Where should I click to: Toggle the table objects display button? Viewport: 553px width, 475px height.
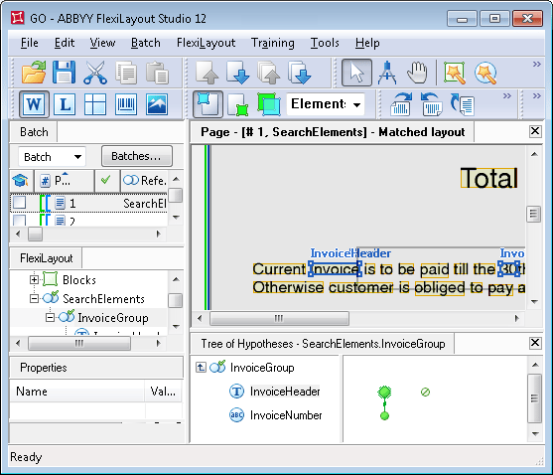click(x=95, y=104)
